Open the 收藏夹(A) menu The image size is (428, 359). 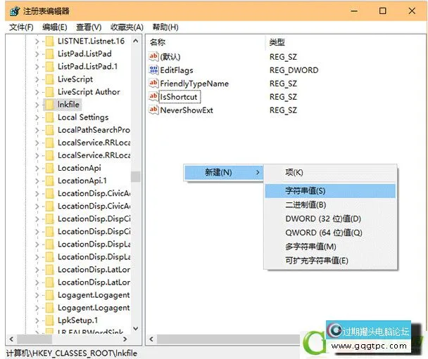127,27
